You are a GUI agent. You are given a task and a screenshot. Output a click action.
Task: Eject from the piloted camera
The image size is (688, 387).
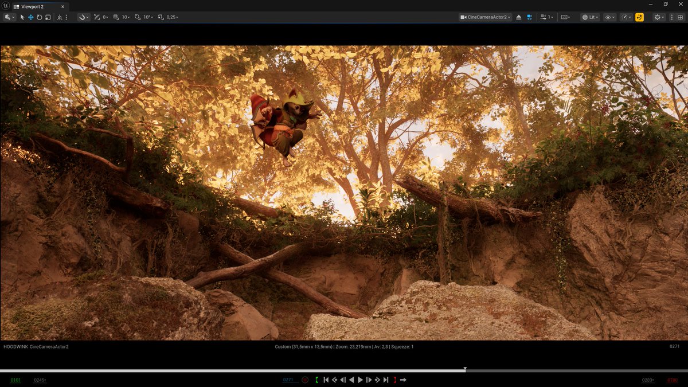(x=519, y=17)
